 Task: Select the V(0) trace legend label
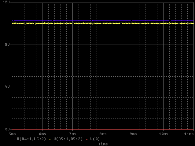click(95, 139)
